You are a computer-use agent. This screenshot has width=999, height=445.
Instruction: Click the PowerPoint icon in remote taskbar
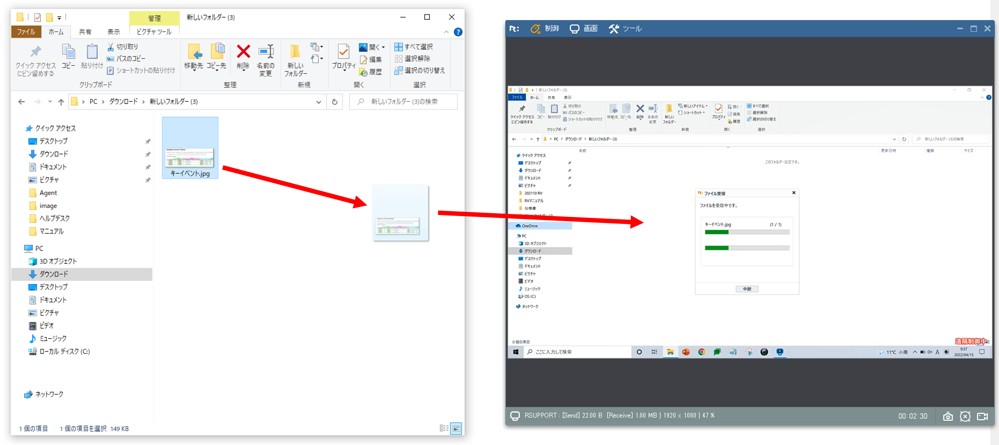pos(686,352)
